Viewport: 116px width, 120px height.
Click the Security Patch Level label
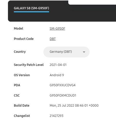(29, 65)
